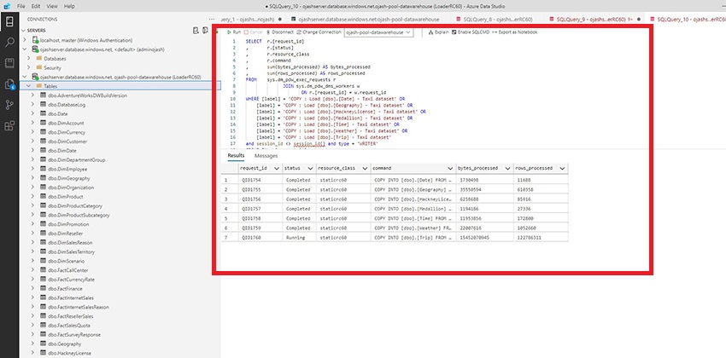Click the New Server Group icon

pyautogui.click(x=205, y=31)
